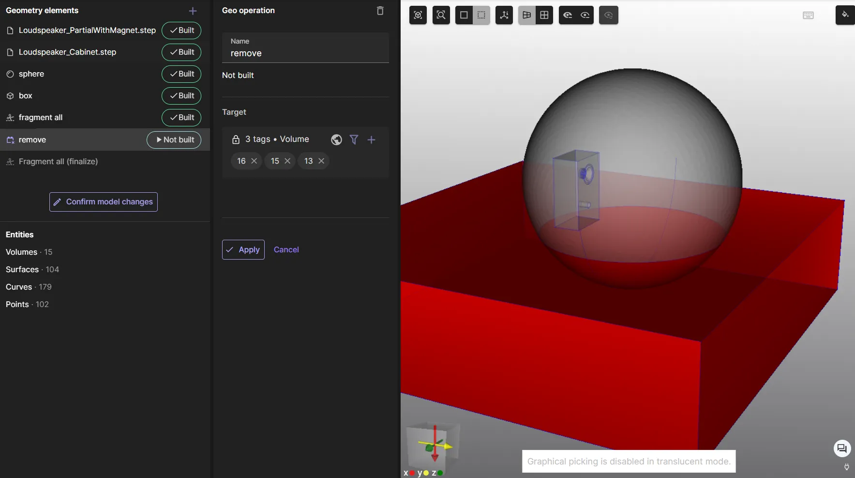The image size is (855, 478).
Task: Select the box geometry element
Action: point(26,95)
